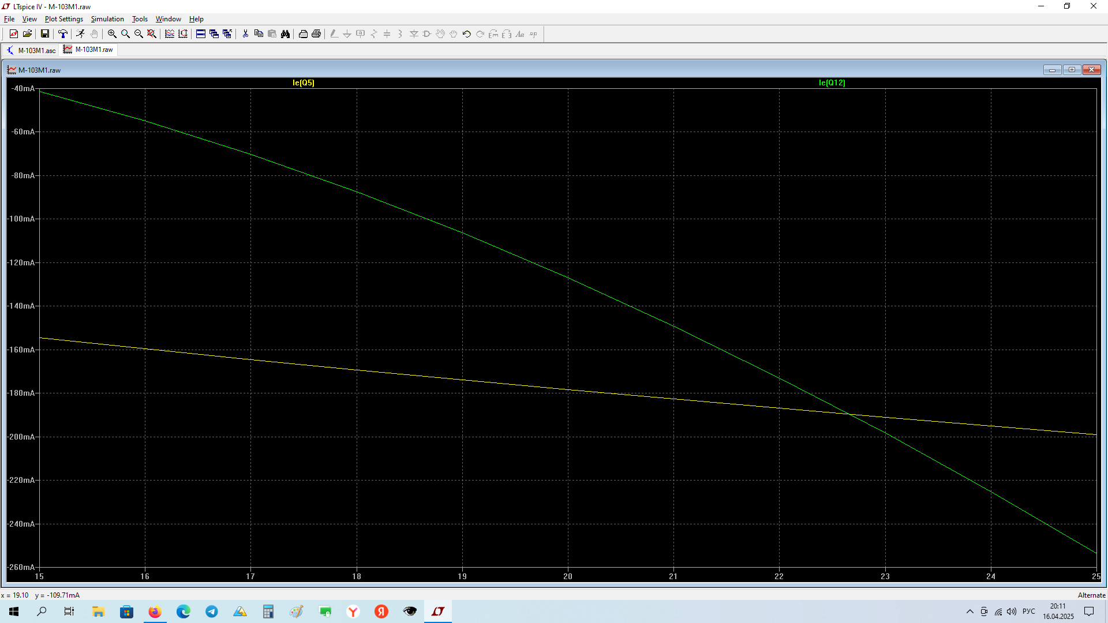Screen dimensions: 1108x623
Task: Click the Print icon in toolbar
Action: point(316,34)
